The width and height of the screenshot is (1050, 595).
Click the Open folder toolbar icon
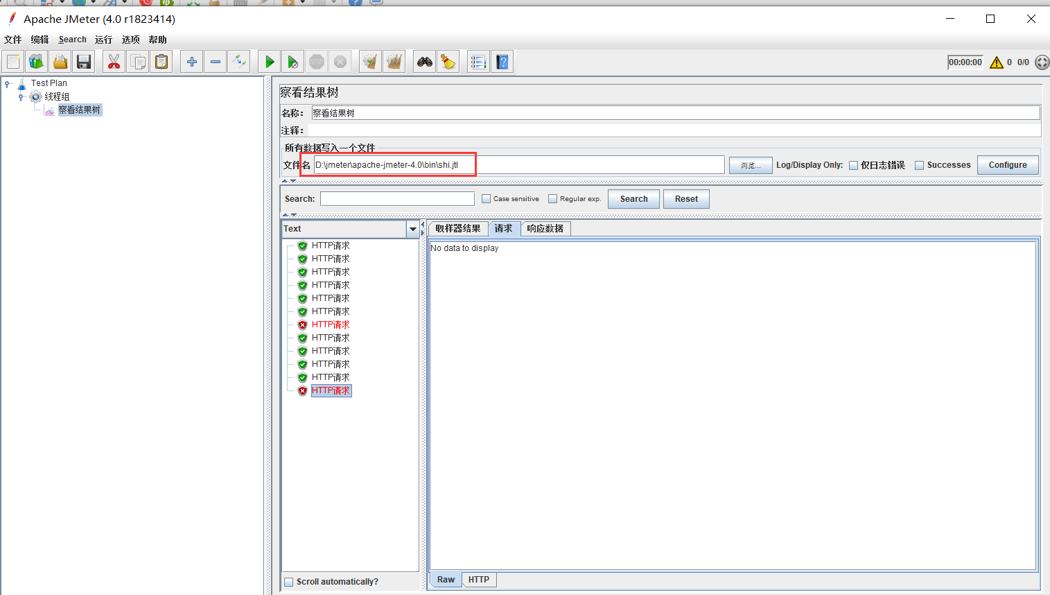pos(60,62)
